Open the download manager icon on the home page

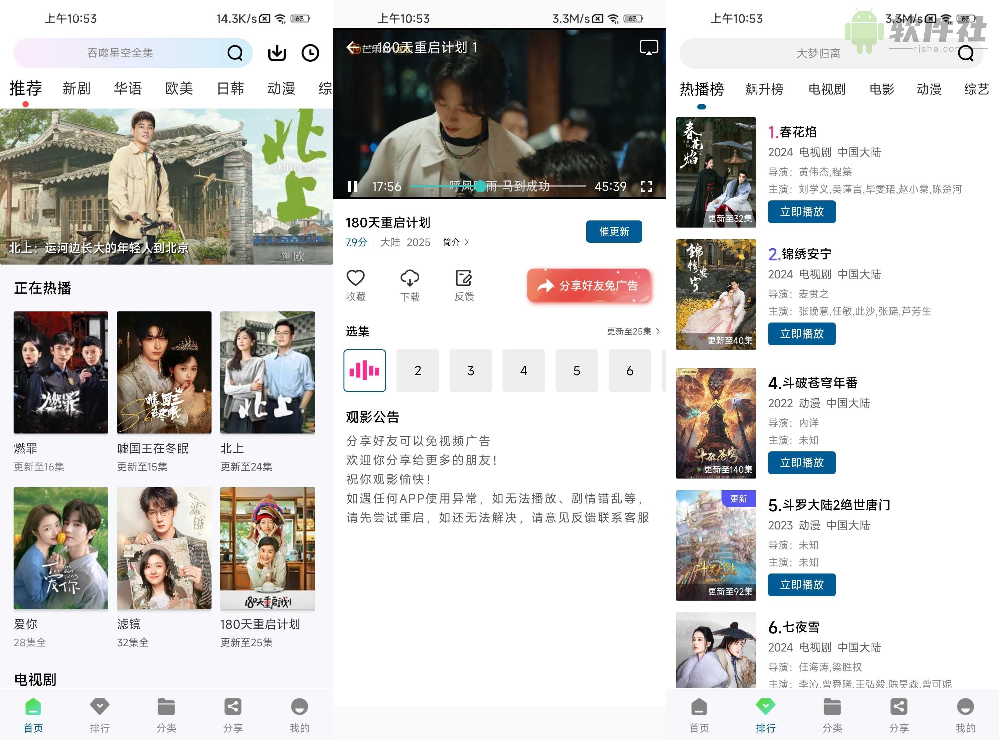(x=277, y=52)
